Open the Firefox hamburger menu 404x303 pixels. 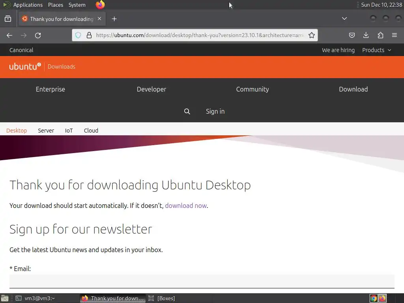click(395, 35)
